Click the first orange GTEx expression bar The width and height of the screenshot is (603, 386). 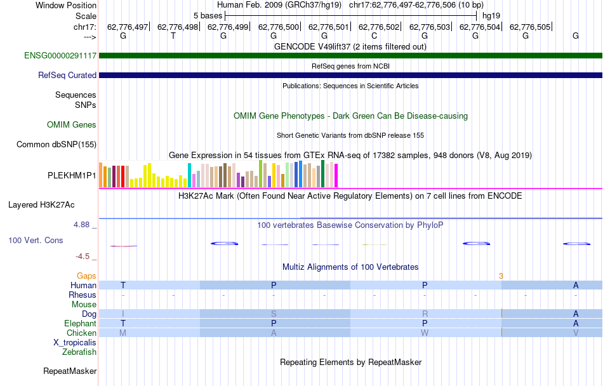[101, 175]
